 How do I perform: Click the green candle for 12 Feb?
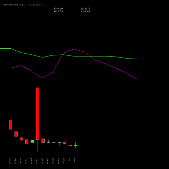(75, 145)
